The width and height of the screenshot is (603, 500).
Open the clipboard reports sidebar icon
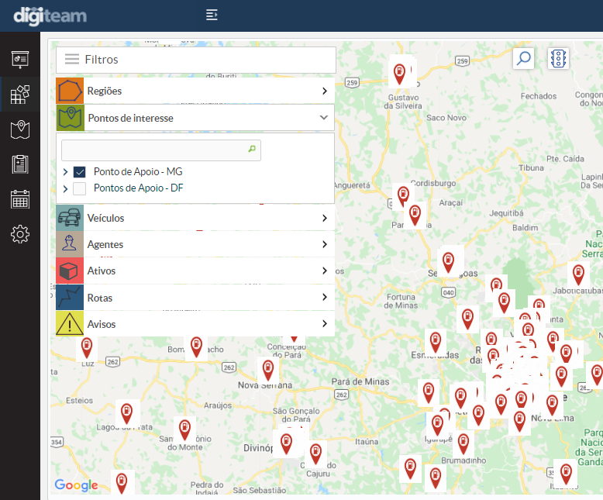point(20,164)
